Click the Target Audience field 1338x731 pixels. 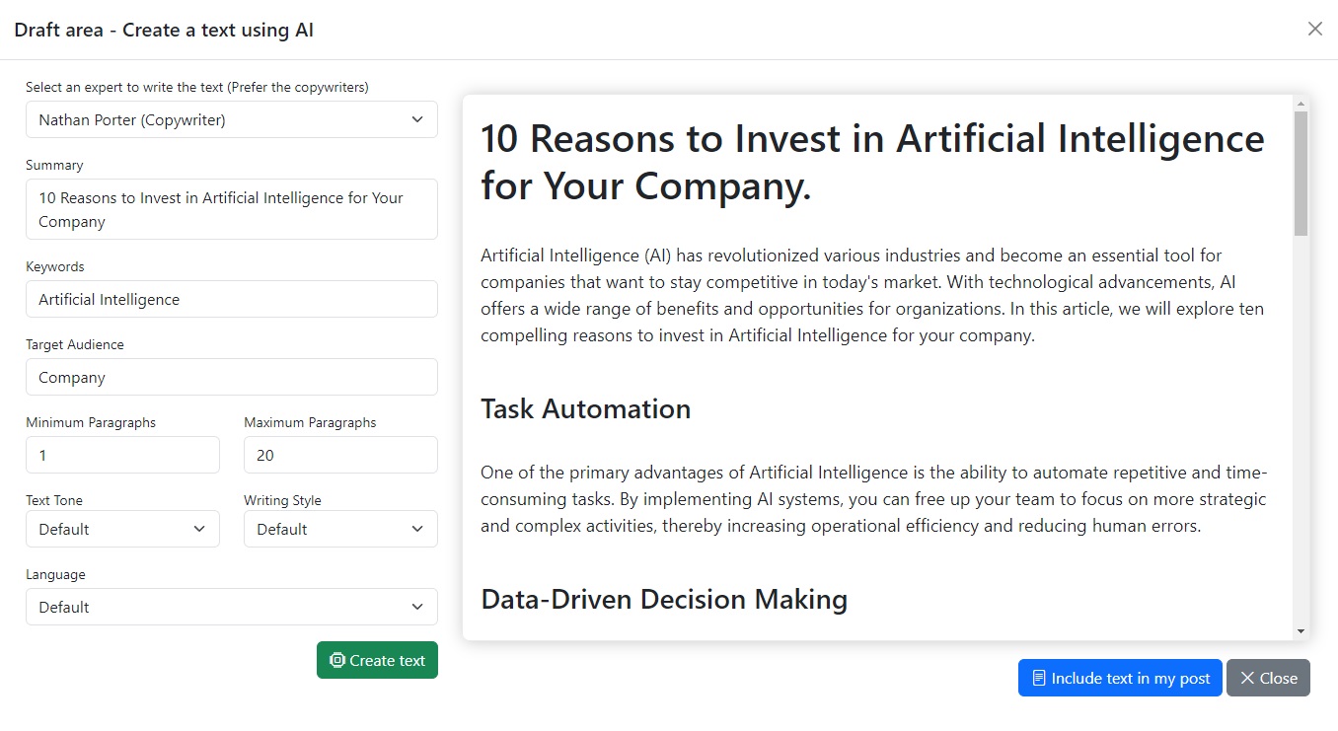231,378
